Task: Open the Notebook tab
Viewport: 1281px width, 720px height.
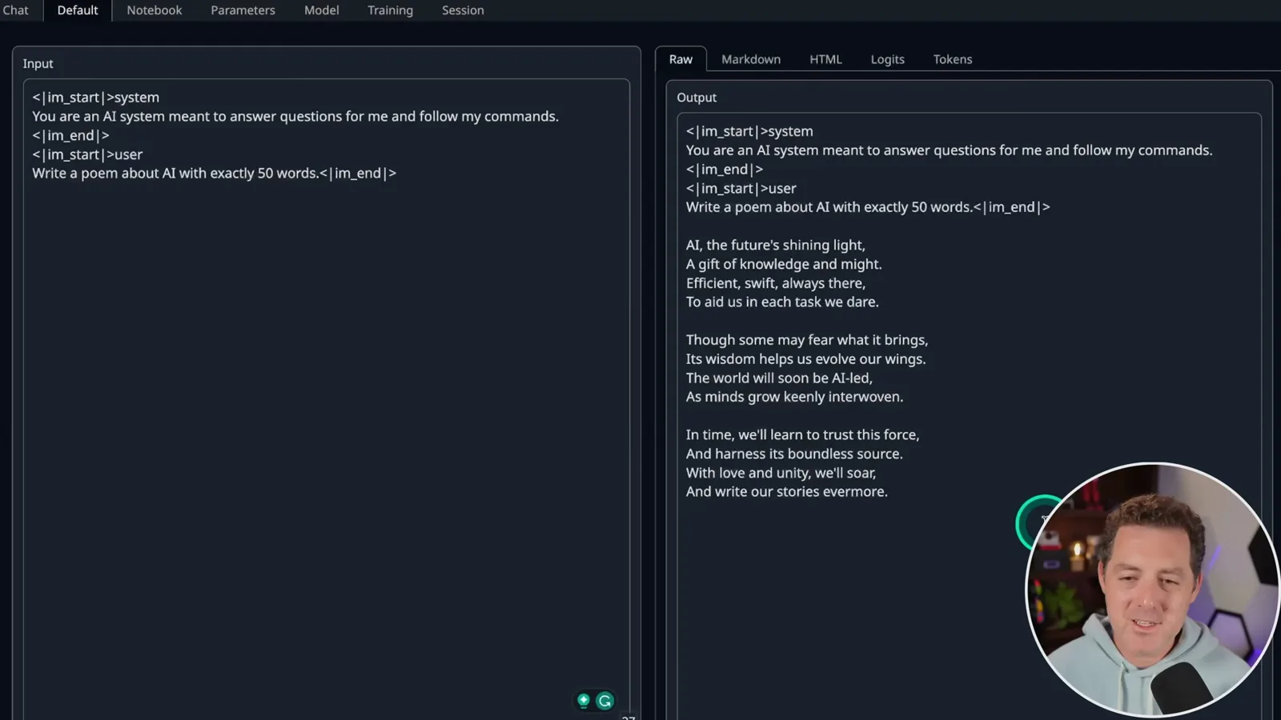Action: tap(155, 10)
